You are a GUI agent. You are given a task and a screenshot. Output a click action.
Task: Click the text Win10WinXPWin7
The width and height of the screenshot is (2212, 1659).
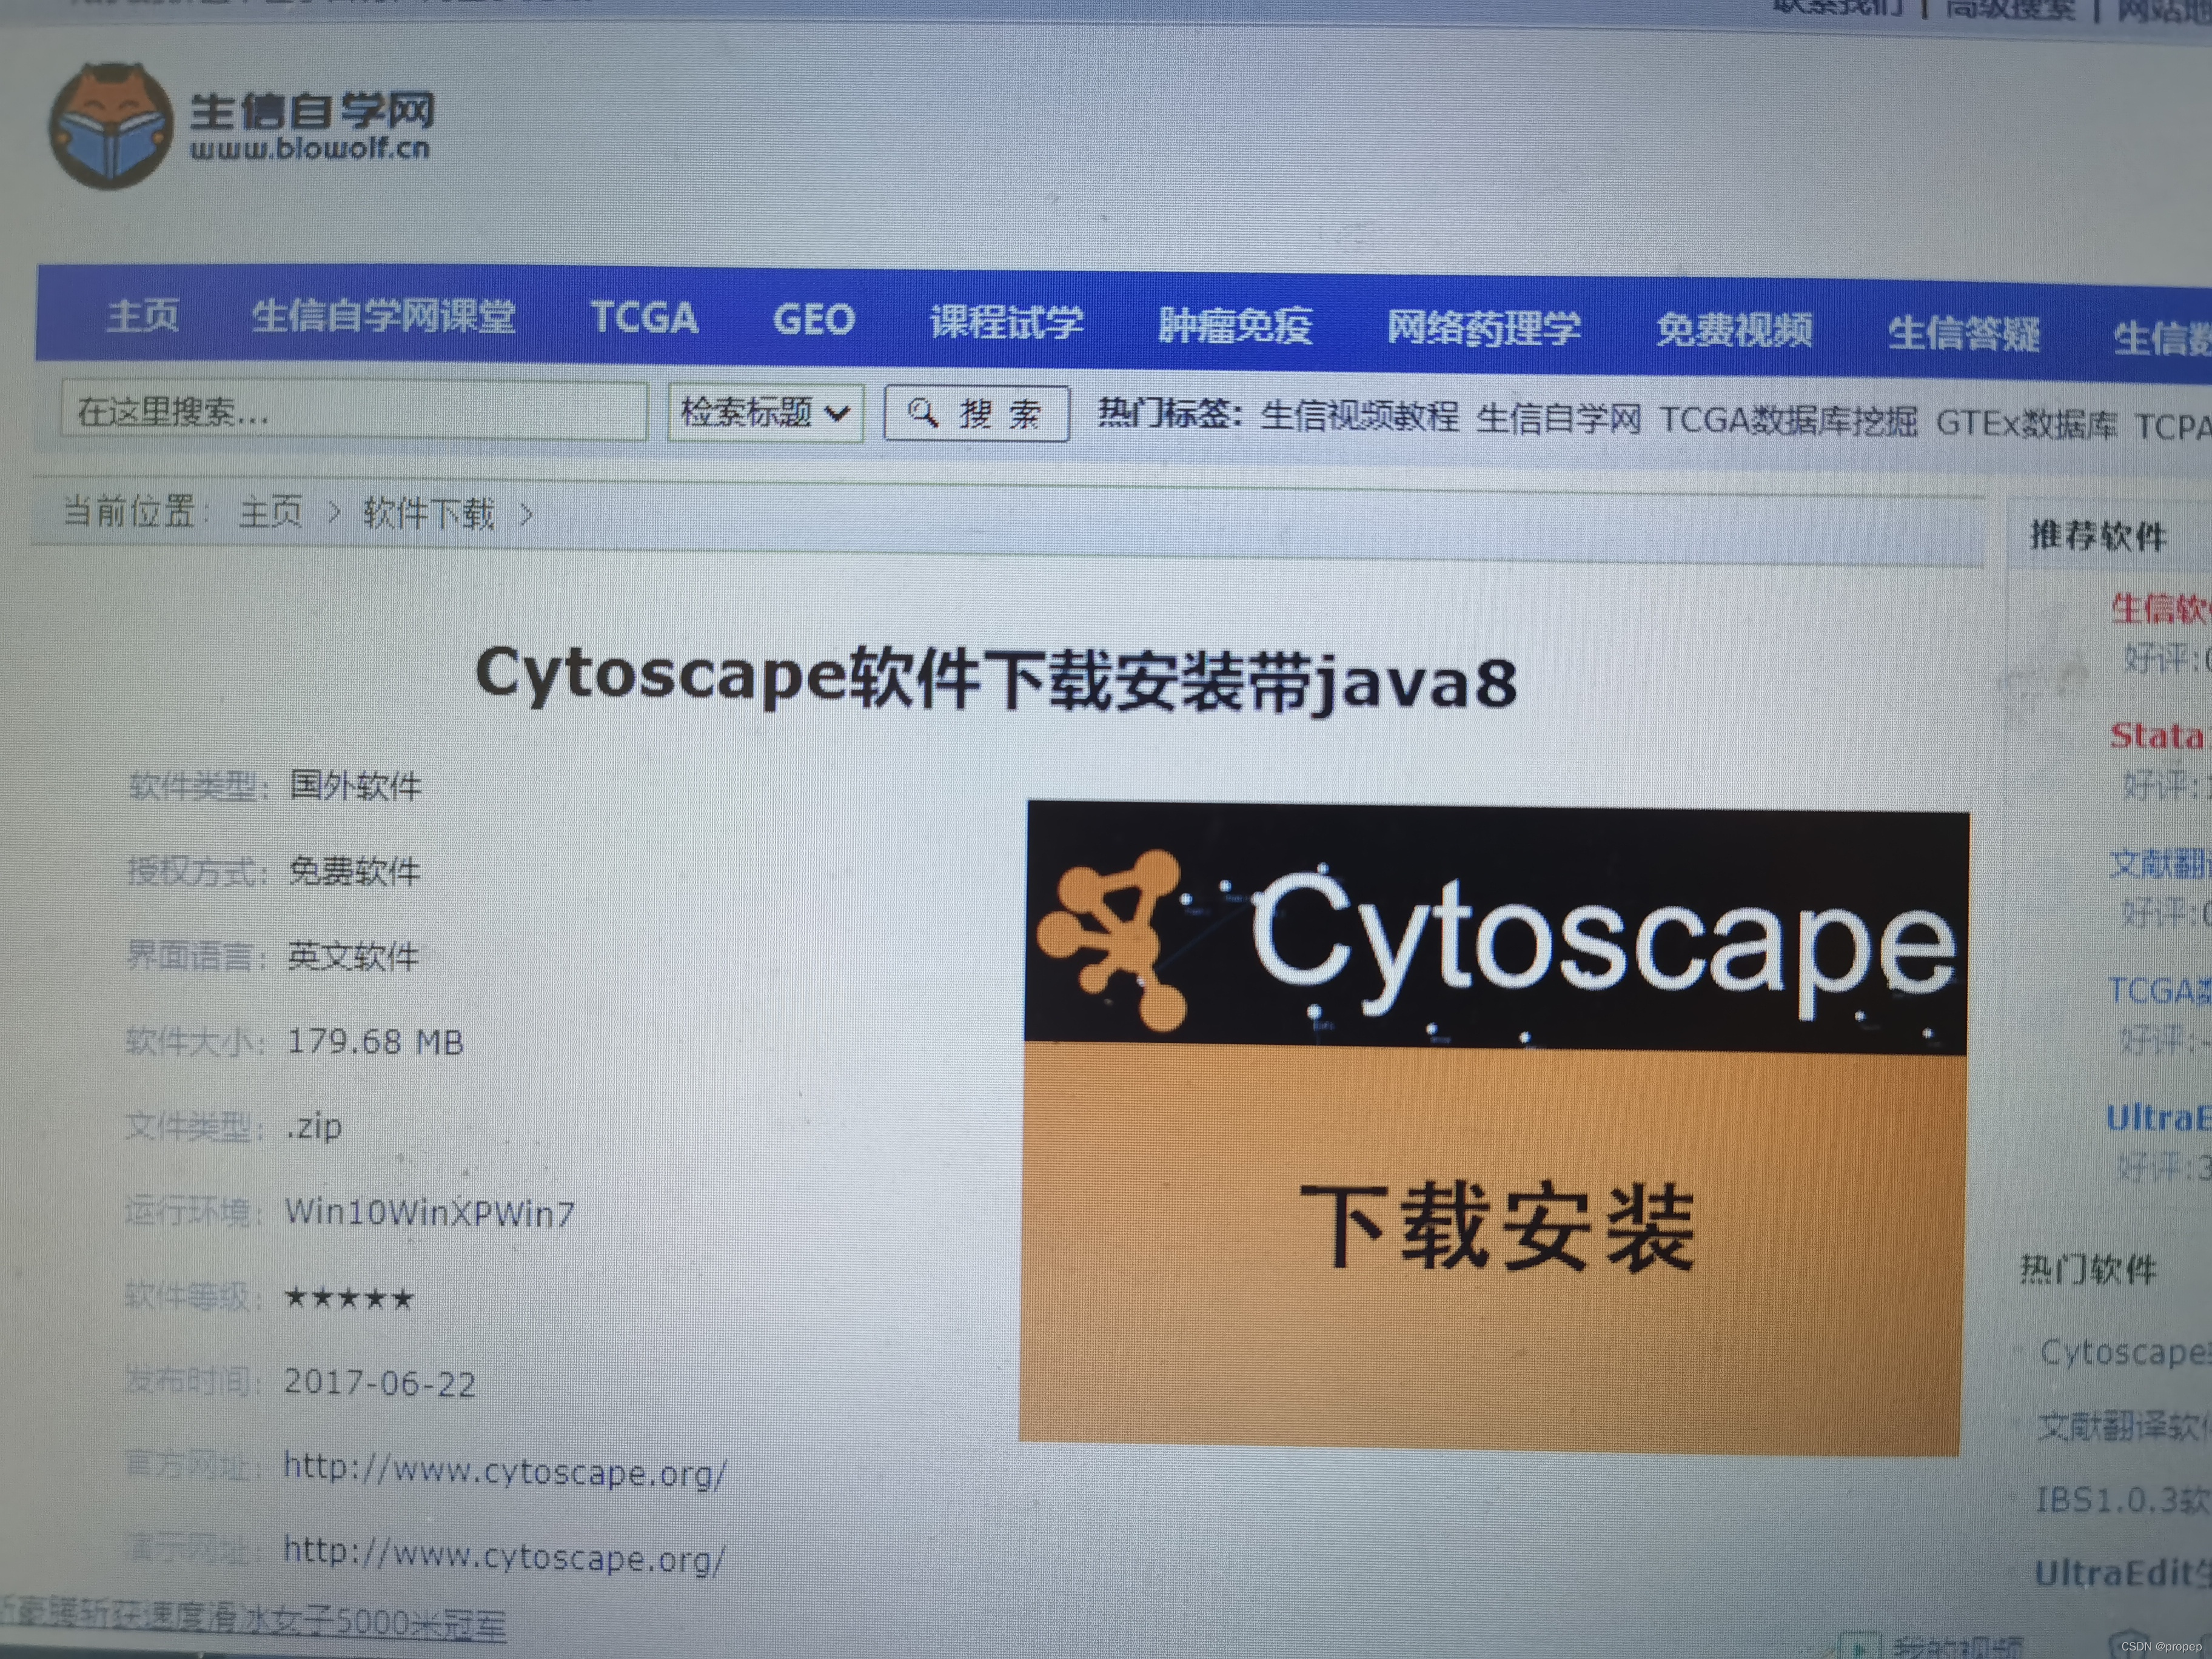430,1212
